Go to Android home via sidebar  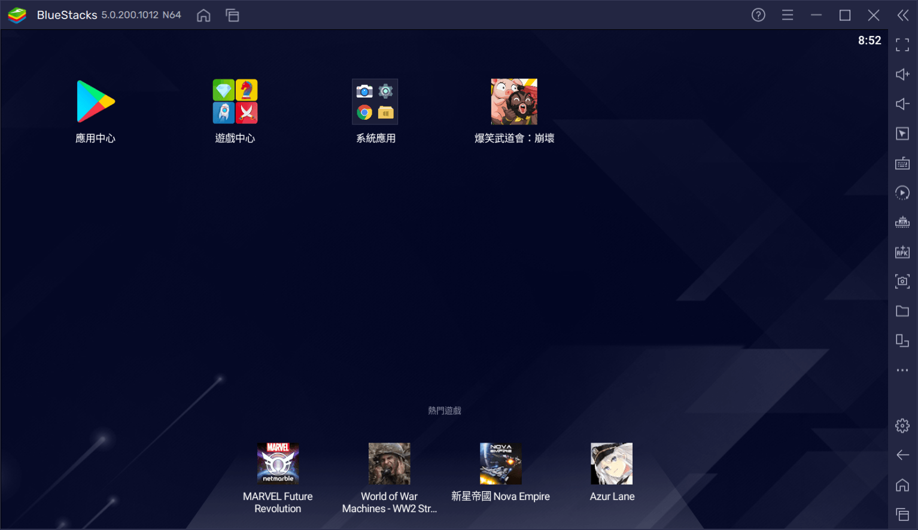[902, 485]
